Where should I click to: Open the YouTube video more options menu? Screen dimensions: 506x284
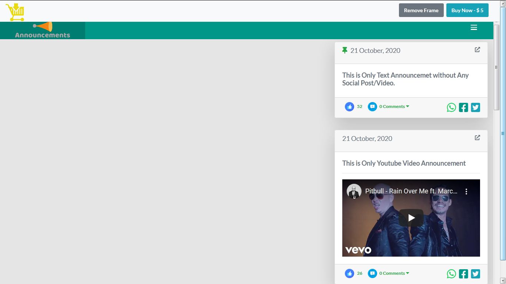pos(466,192)
